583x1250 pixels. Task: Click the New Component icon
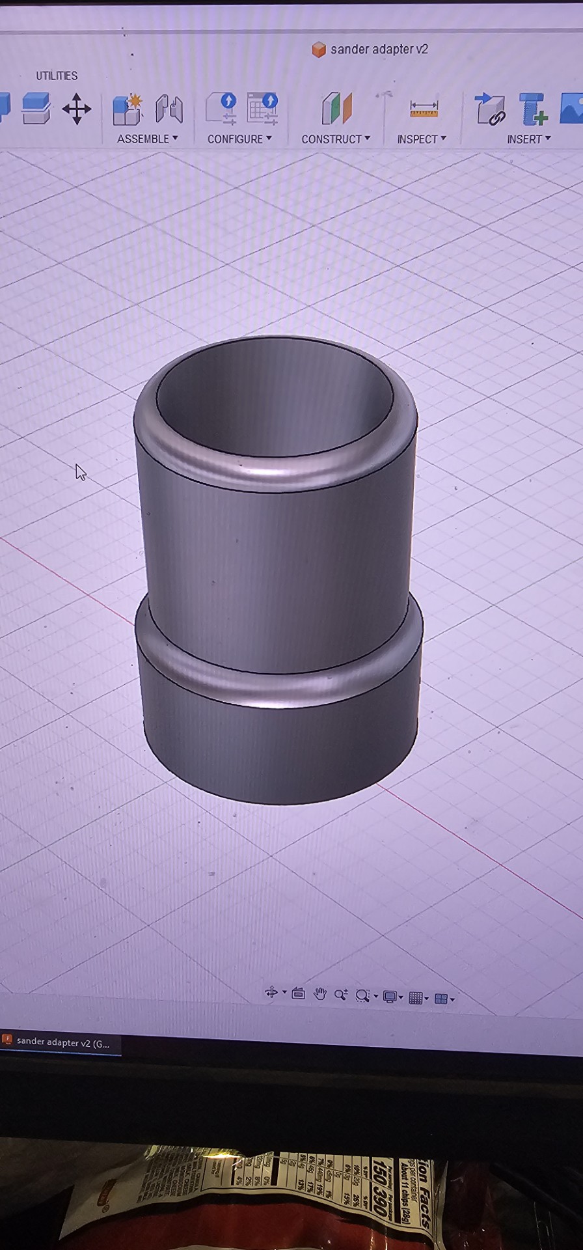tap(128, 109)
